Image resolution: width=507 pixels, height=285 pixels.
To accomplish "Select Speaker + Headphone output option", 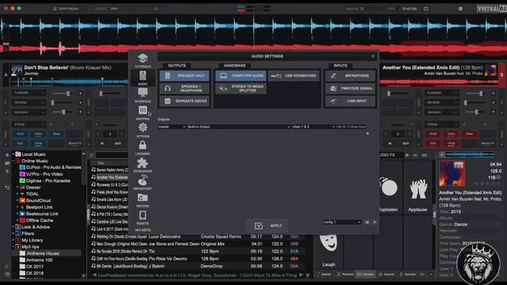I will point(185,88).
